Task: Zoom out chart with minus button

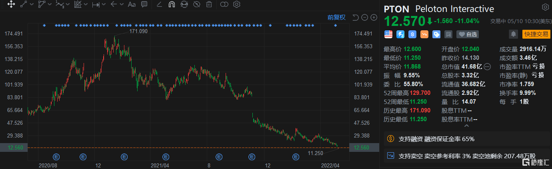Action: click(364, 17)
